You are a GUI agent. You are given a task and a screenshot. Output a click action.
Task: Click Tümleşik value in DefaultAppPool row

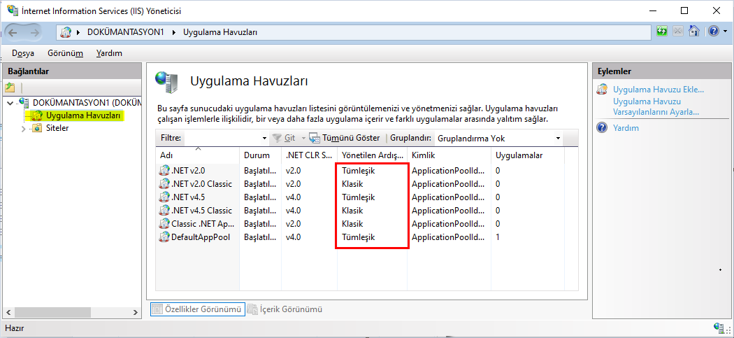coord(359,237)
